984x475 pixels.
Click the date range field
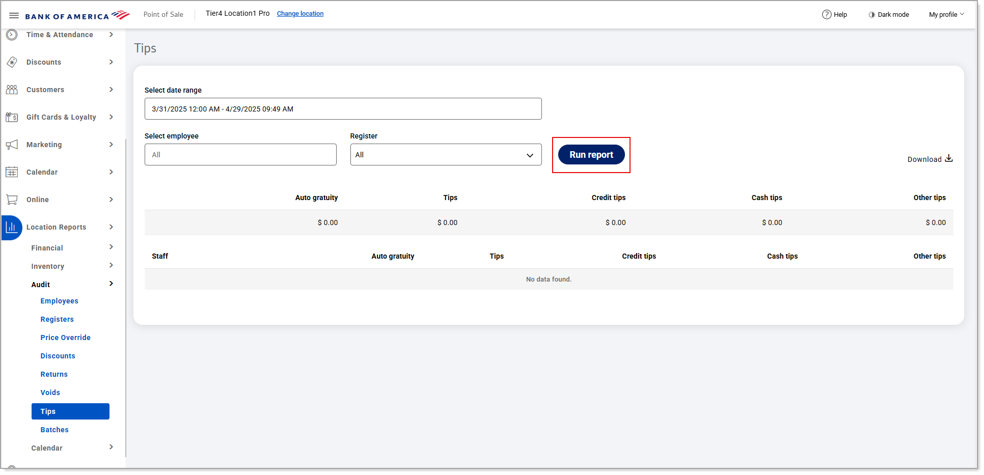(343, 109)
